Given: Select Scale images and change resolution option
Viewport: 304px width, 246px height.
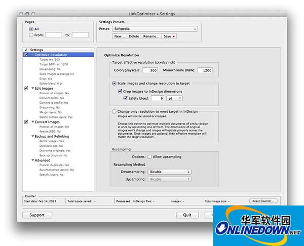Looking at the screenshot, I should coord(114,84).
